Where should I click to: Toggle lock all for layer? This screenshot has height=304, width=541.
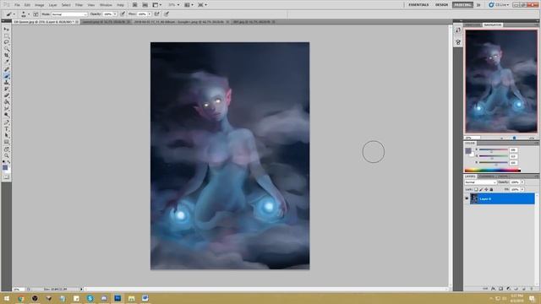tap(491, 189)
